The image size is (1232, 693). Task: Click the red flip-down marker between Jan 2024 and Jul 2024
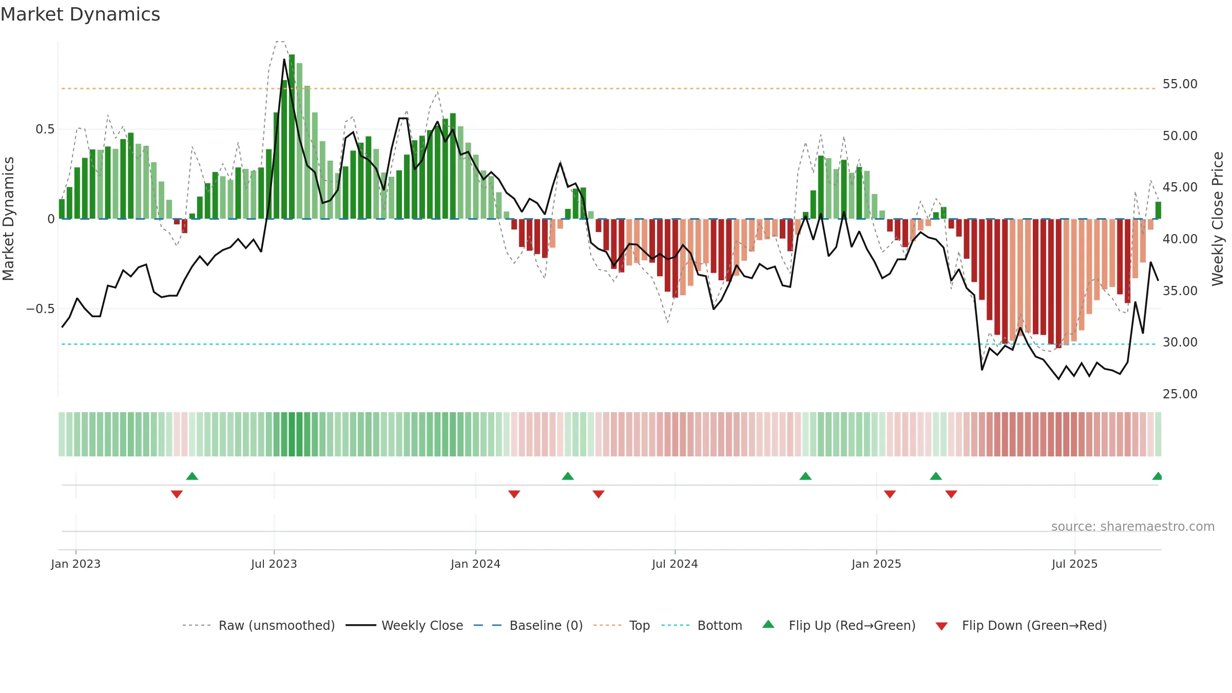tap(599, 494)
